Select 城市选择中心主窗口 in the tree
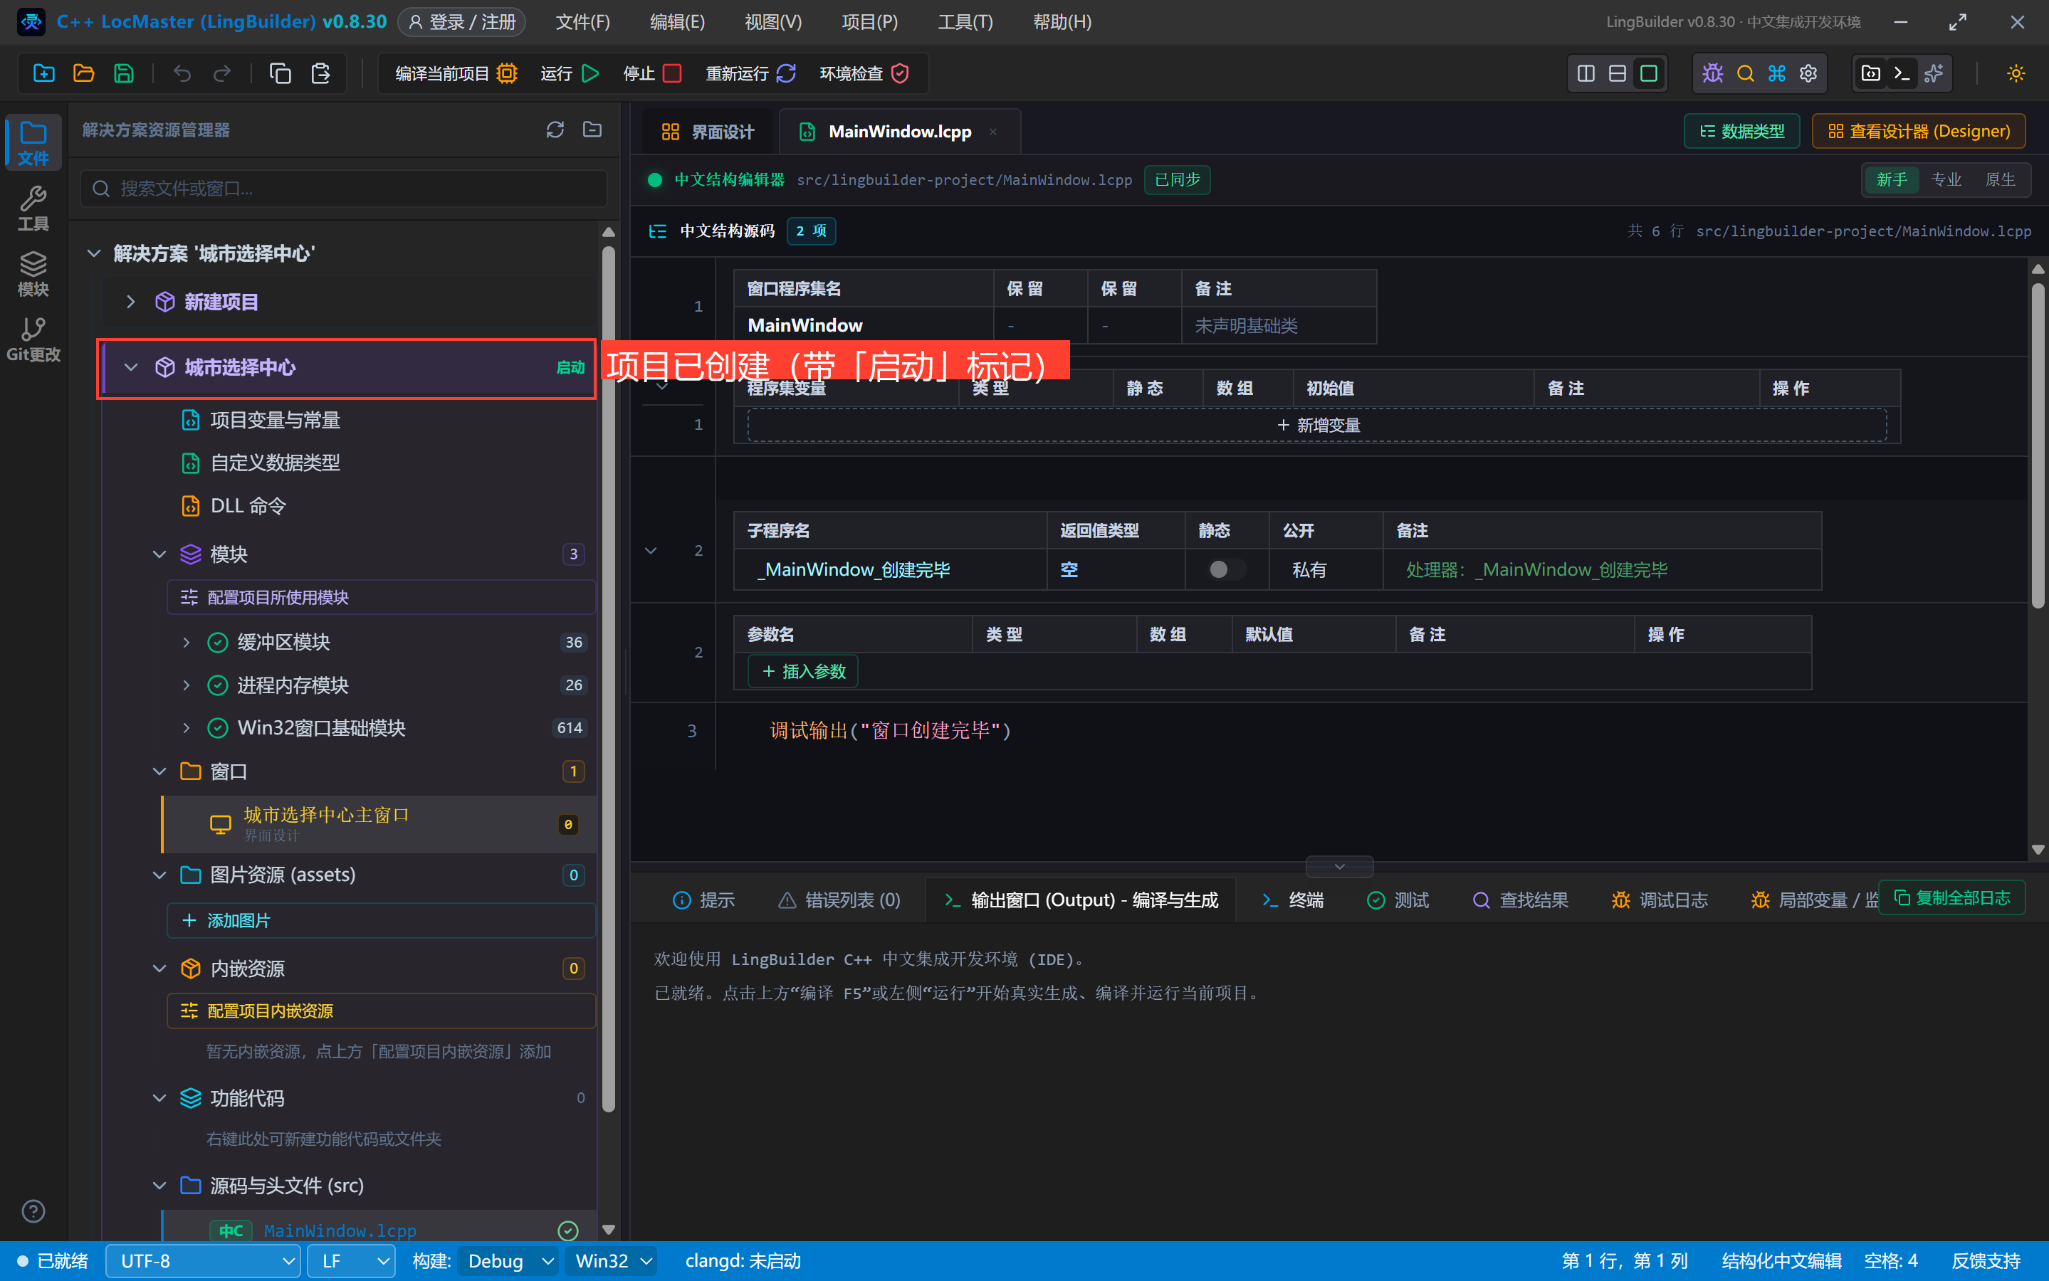The image size is (2049, 1281). [x=379, y=824]
